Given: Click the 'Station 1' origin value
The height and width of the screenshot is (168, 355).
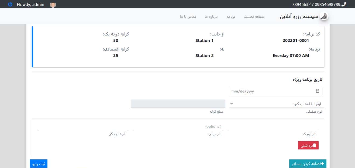Looking at the screenshot, I should pos(204,41).
